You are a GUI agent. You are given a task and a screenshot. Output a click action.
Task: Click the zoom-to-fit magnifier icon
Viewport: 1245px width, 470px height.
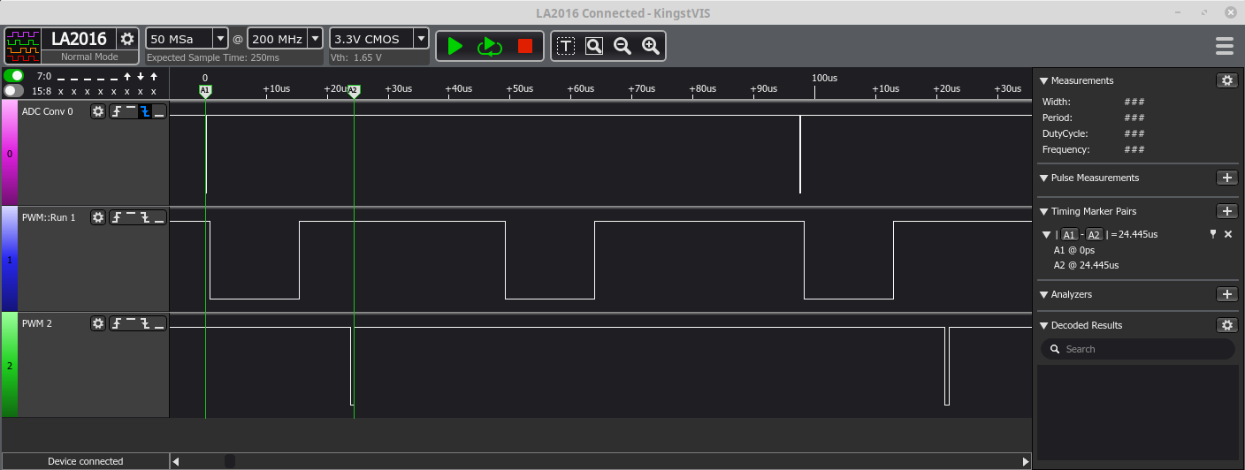coord(594,46)
